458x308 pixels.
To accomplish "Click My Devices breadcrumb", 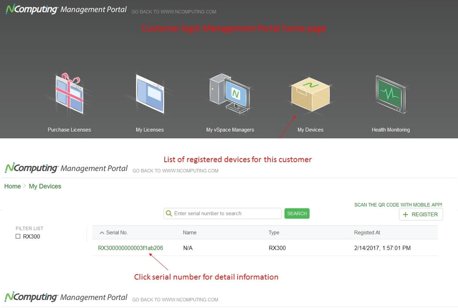I will 45,186.
